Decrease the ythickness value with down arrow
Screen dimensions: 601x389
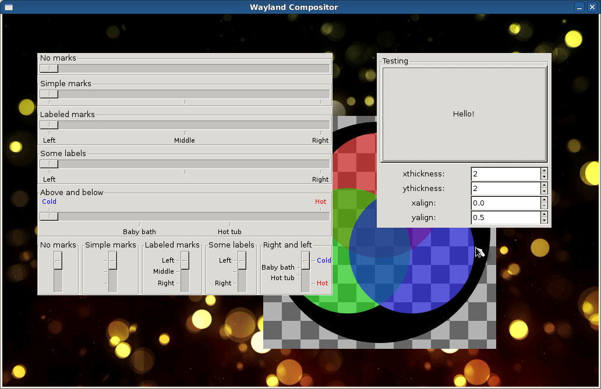point(544,192)
